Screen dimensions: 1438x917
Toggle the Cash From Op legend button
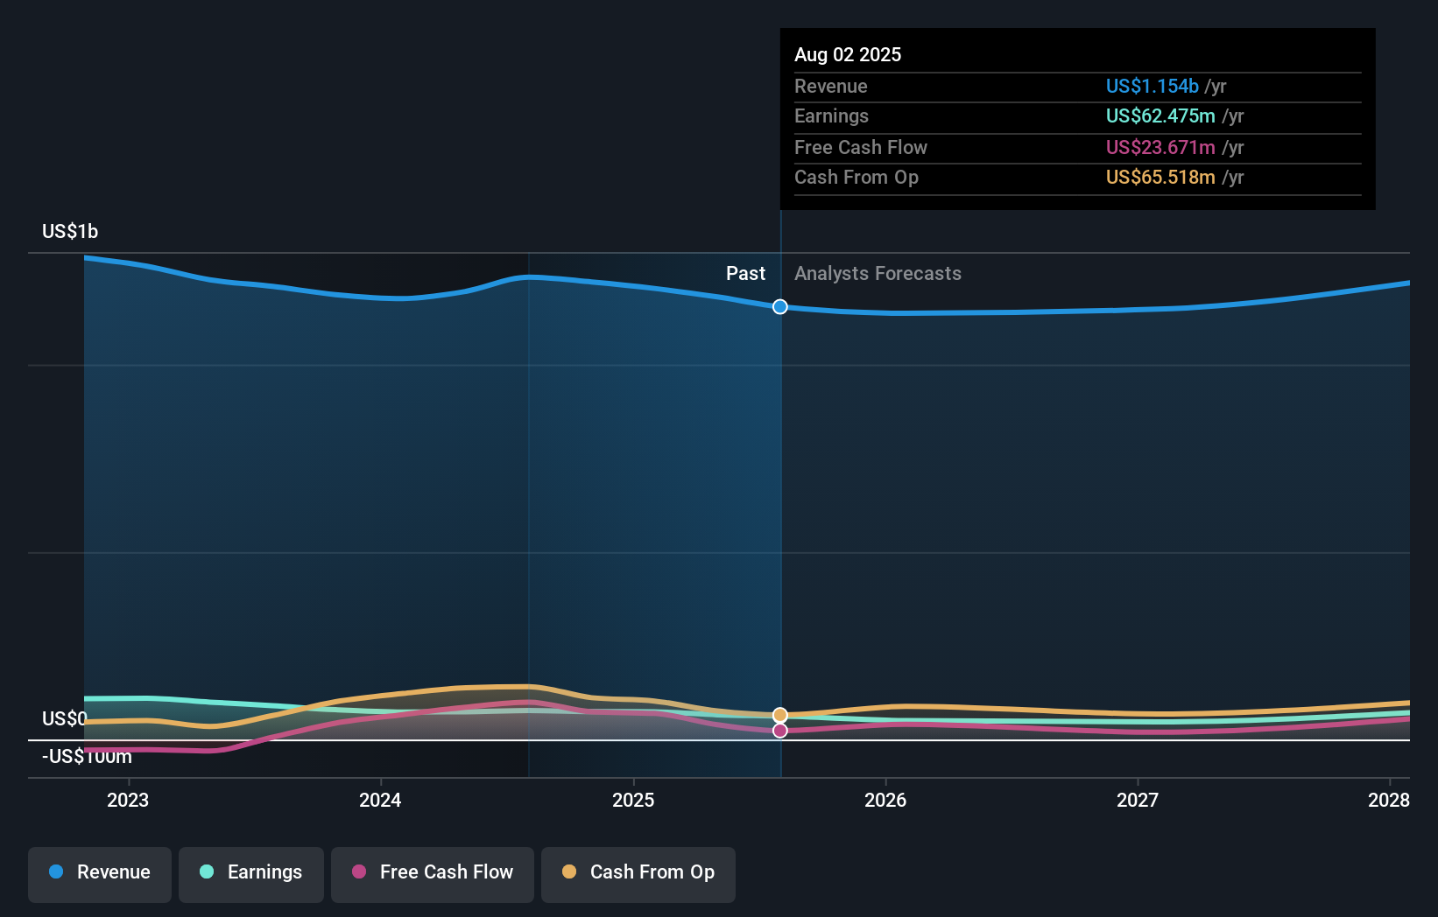(x=638, y=874)
